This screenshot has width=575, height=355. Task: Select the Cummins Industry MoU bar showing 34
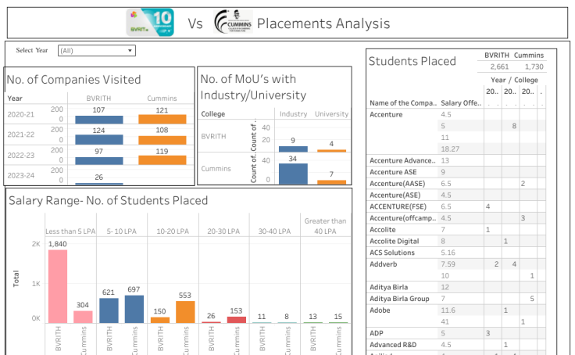tap(293, 174)
